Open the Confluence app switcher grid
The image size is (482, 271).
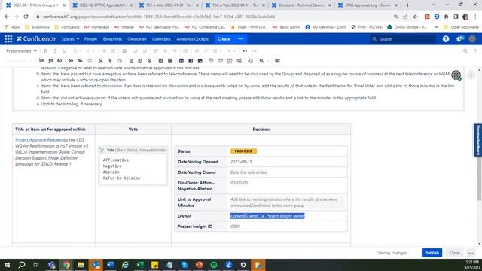click(x=8, y=39)
